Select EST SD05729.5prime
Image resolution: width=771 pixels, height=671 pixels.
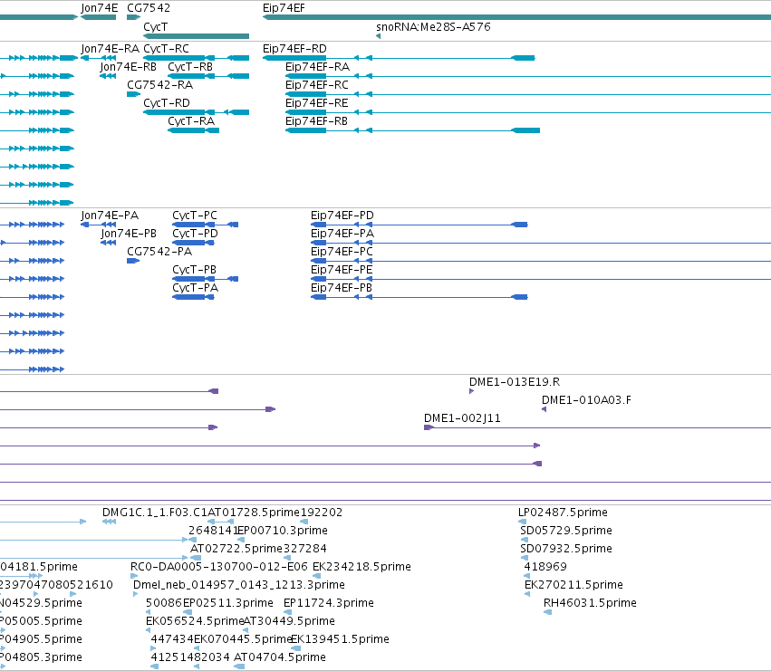click(x=566, y=531)
